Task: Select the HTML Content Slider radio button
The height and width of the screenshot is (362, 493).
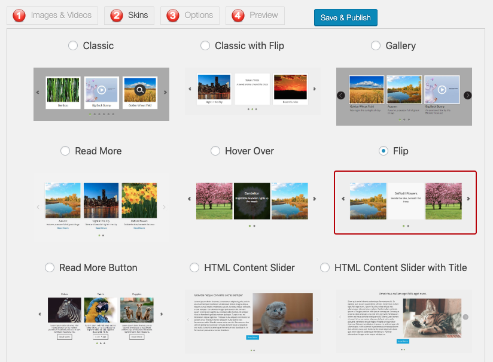Action: point(194,267)
